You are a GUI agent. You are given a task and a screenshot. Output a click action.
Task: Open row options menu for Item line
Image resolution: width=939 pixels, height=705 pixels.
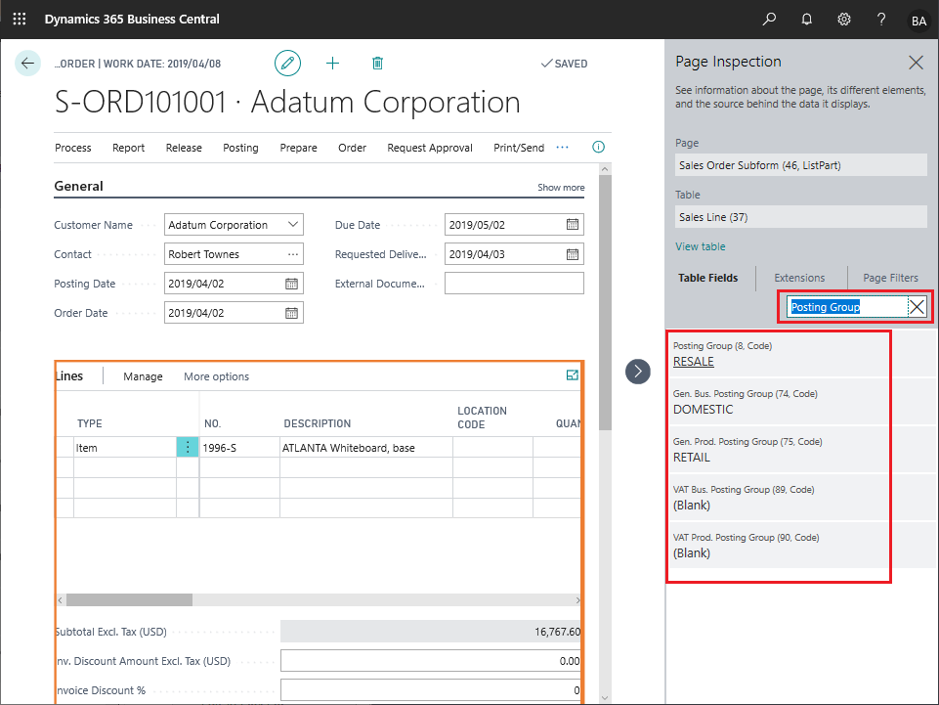(188, 447)
